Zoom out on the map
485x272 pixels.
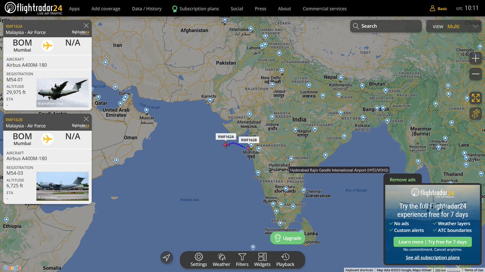click(x=476, y=74)
